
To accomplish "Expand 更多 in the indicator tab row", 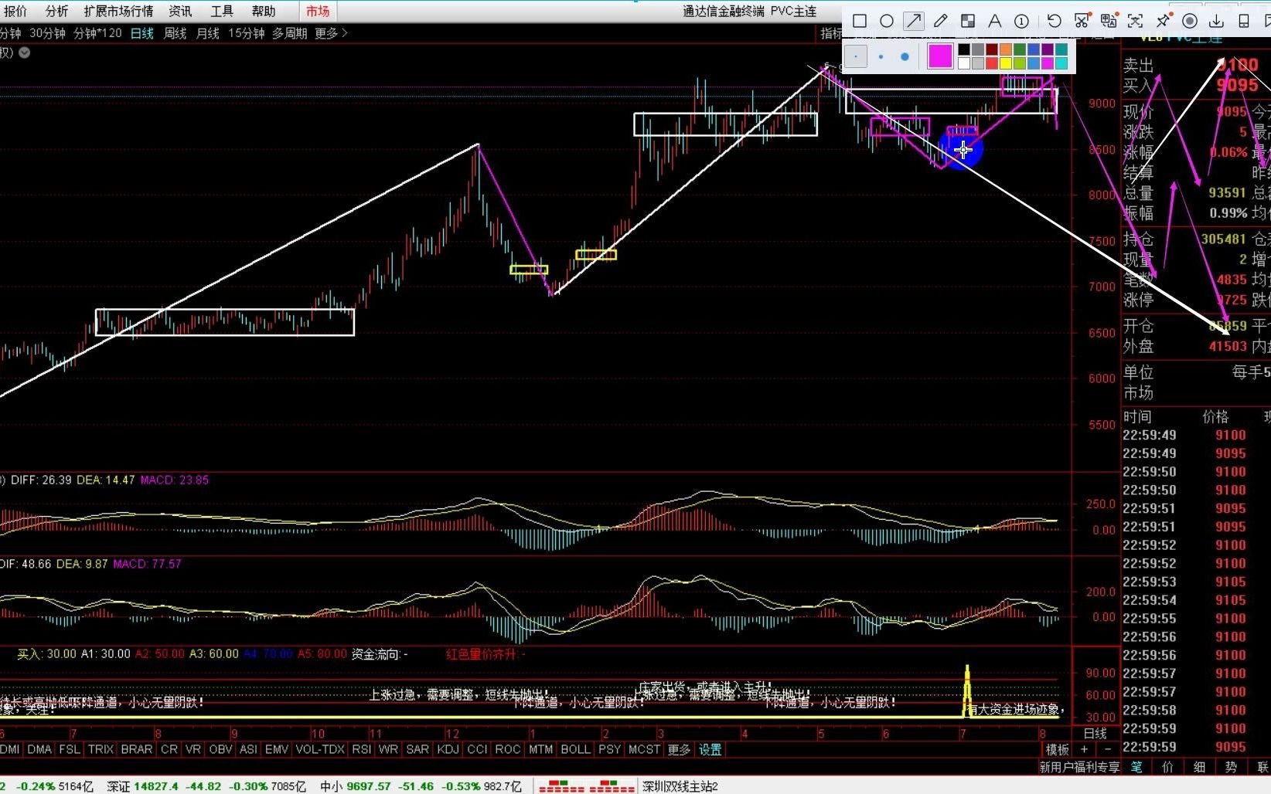I will (x=679, y=749).
